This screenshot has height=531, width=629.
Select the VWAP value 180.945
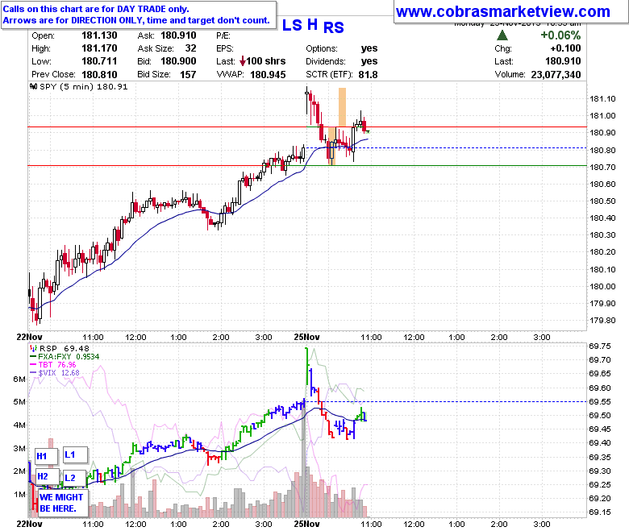[268, 75]
